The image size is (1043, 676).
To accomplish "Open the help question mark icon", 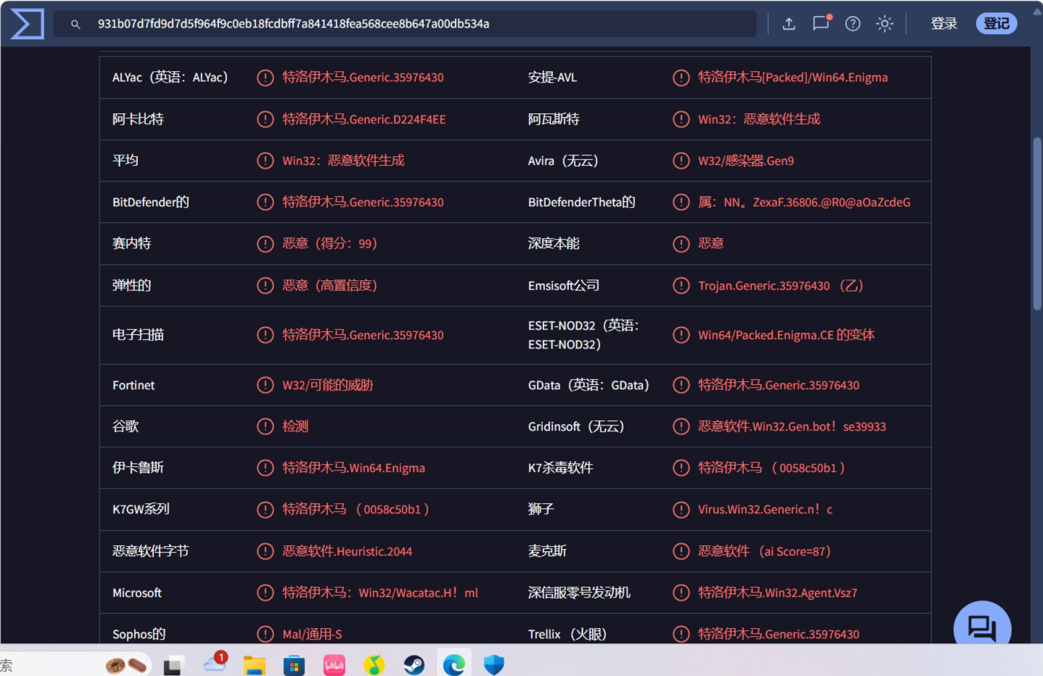I will (x=853, y=24).
